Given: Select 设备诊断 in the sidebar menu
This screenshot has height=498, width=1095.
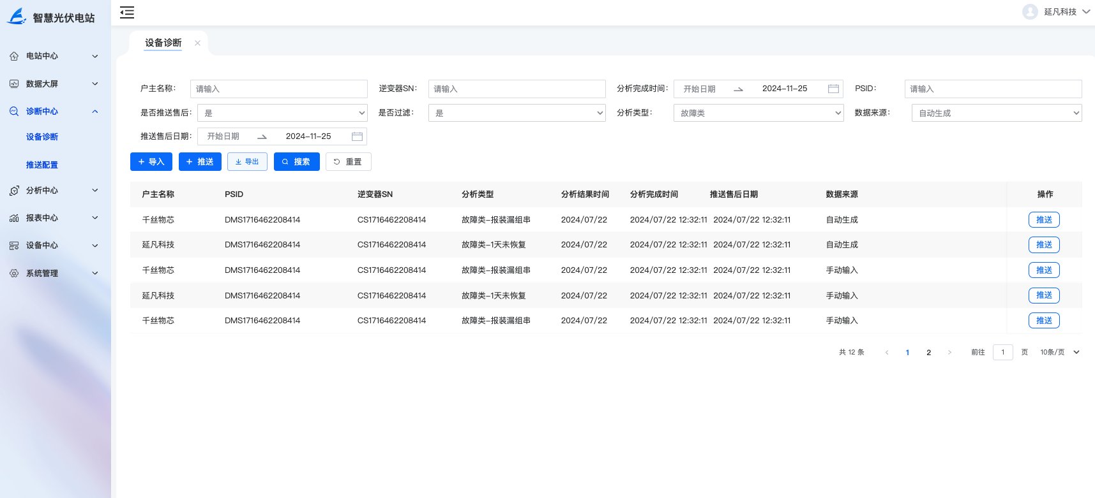Looking at the screenshot, I should 42,137.
